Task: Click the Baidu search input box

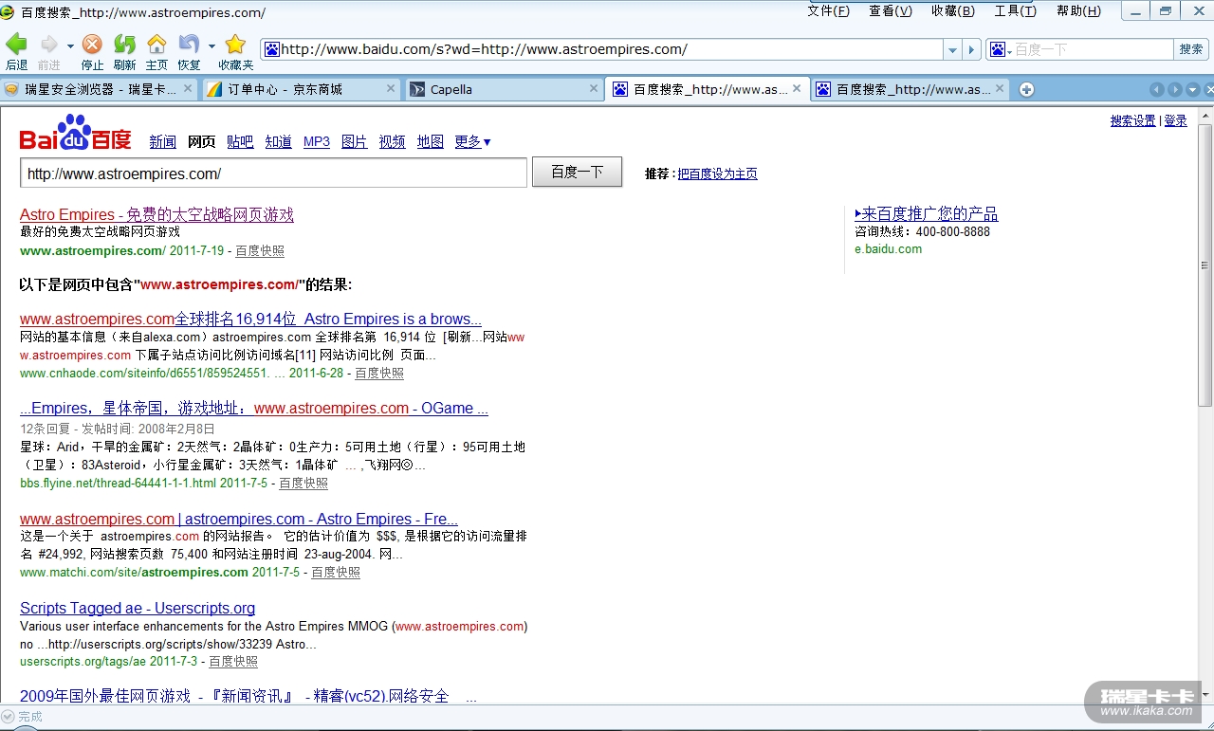Action: [x=273, y=174]
